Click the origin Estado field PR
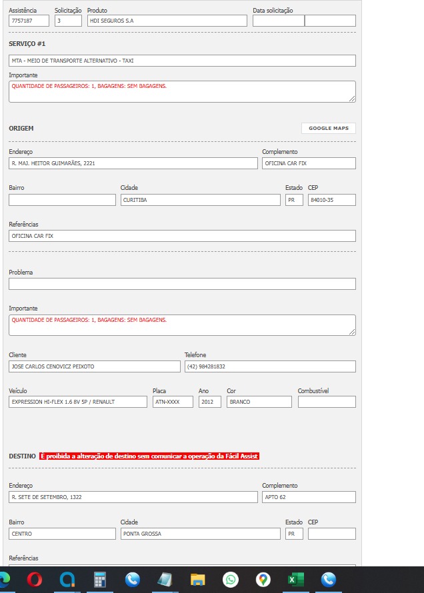 click(x=294, y=200)
